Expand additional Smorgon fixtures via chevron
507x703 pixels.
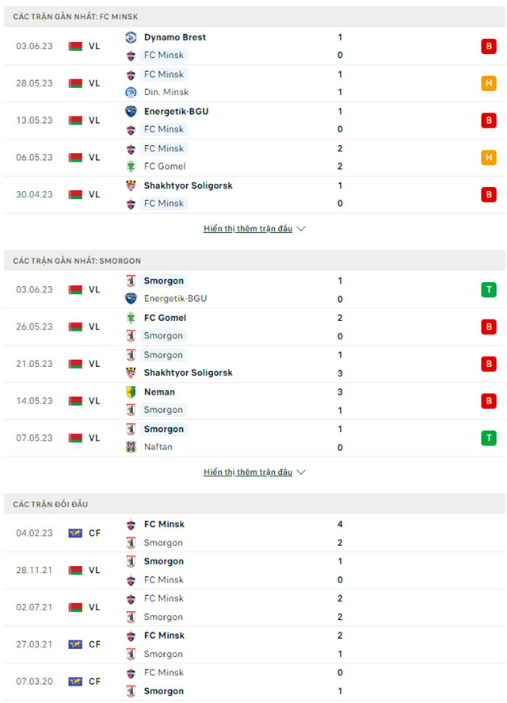(302, 472)
